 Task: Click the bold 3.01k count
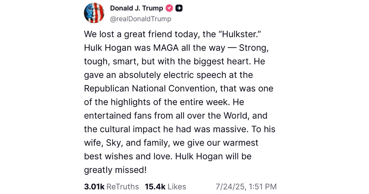pyautogui.click(x=93, y=186)
